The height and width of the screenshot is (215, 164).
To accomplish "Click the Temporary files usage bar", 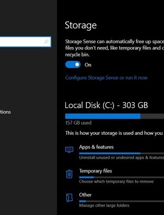I will point(122,177).
